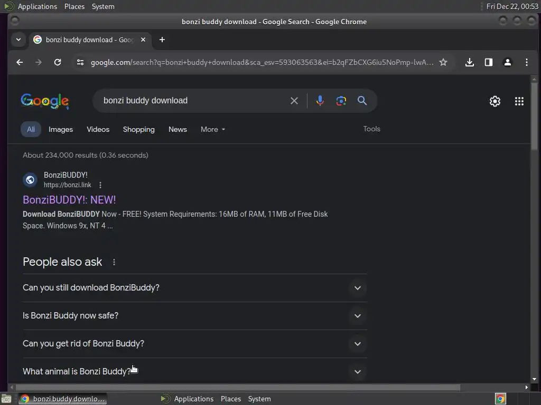Screen dimensions: 541x405
Task: Expand "Can you still download BonziBuddy?"
Action: point(194,288)
